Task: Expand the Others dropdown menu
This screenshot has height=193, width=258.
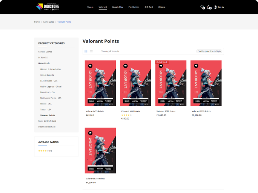Action: [162, 7]
